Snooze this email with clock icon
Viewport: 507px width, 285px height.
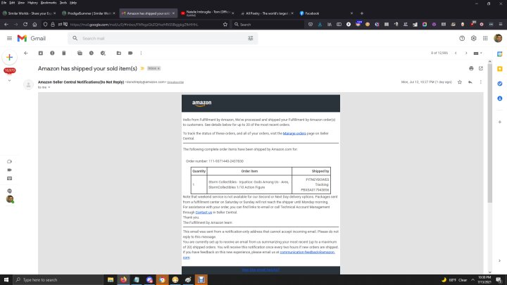click(91, 53)
